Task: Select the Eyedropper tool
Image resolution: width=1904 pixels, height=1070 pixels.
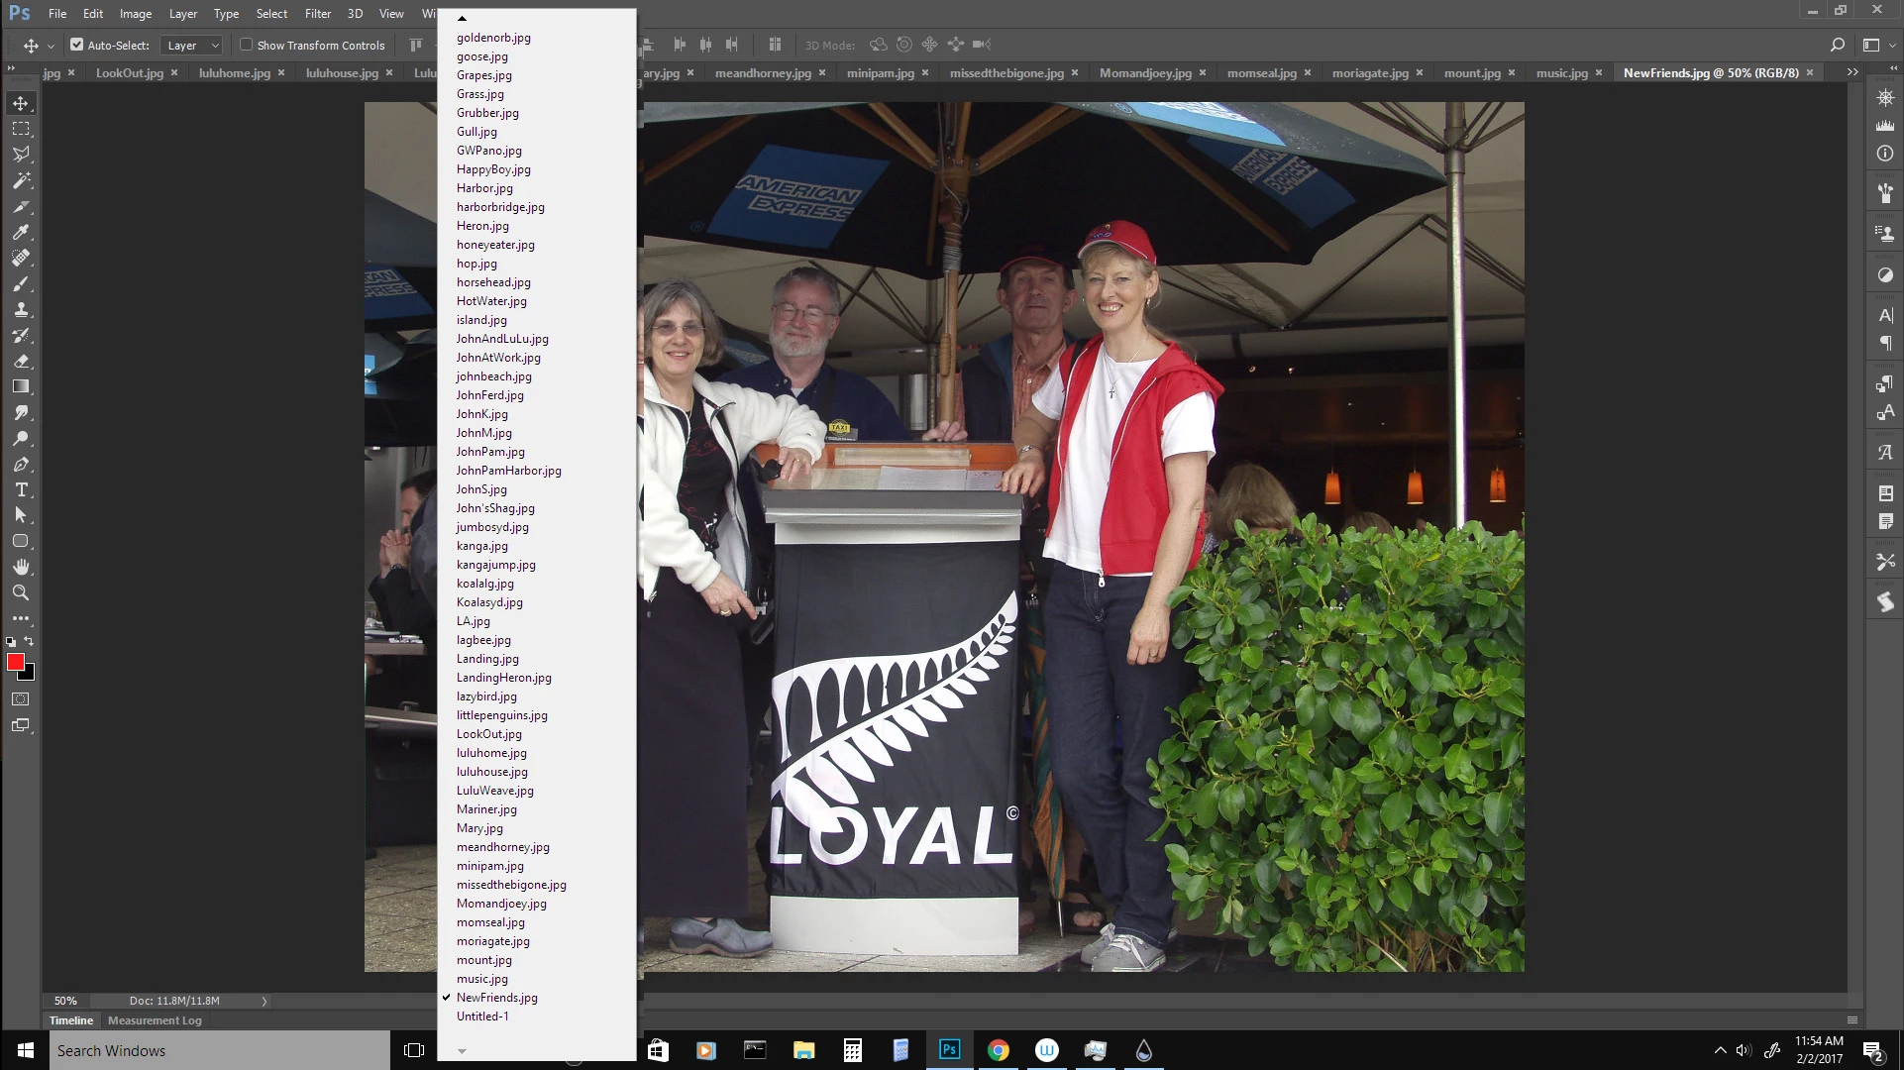Action: 21,232
